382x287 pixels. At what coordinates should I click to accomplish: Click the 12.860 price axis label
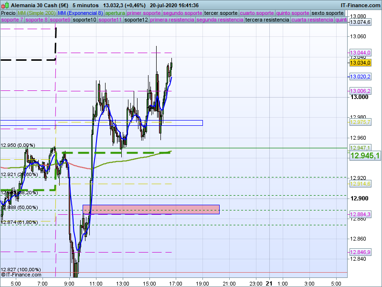pyautogui.click(x=358, y=239)
